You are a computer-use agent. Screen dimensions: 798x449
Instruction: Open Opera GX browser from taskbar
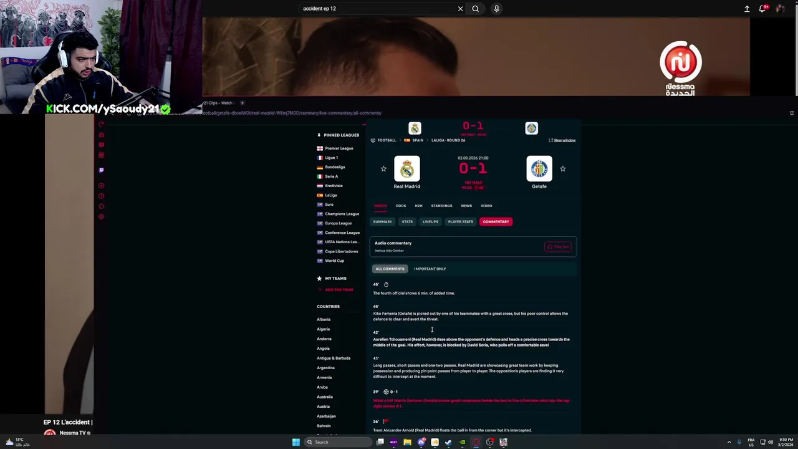click(476, 442)
